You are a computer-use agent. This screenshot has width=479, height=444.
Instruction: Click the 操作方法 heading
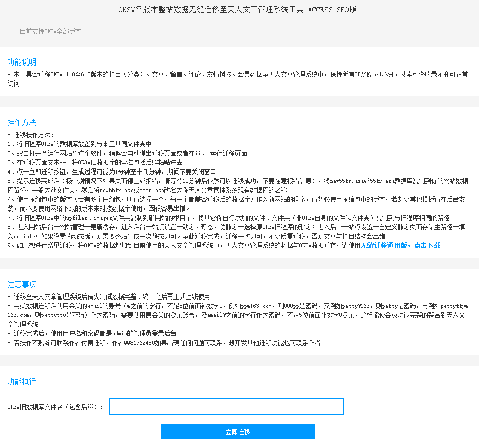coord(21,122)
